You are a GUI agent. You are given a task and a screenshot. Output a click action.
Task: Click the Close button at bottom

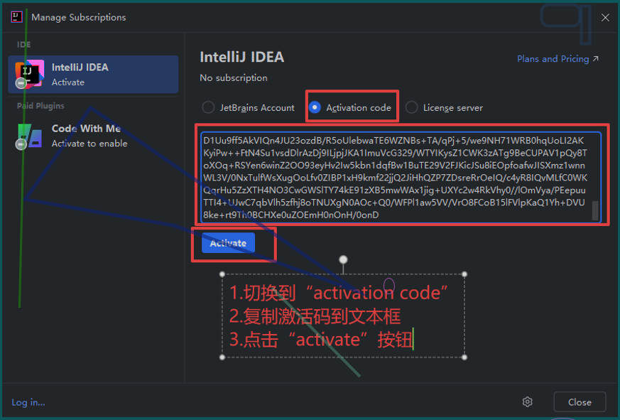click(580, 402)
